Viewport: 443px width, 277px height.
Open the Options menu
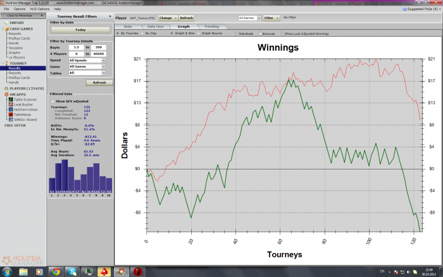pos(20,9)
